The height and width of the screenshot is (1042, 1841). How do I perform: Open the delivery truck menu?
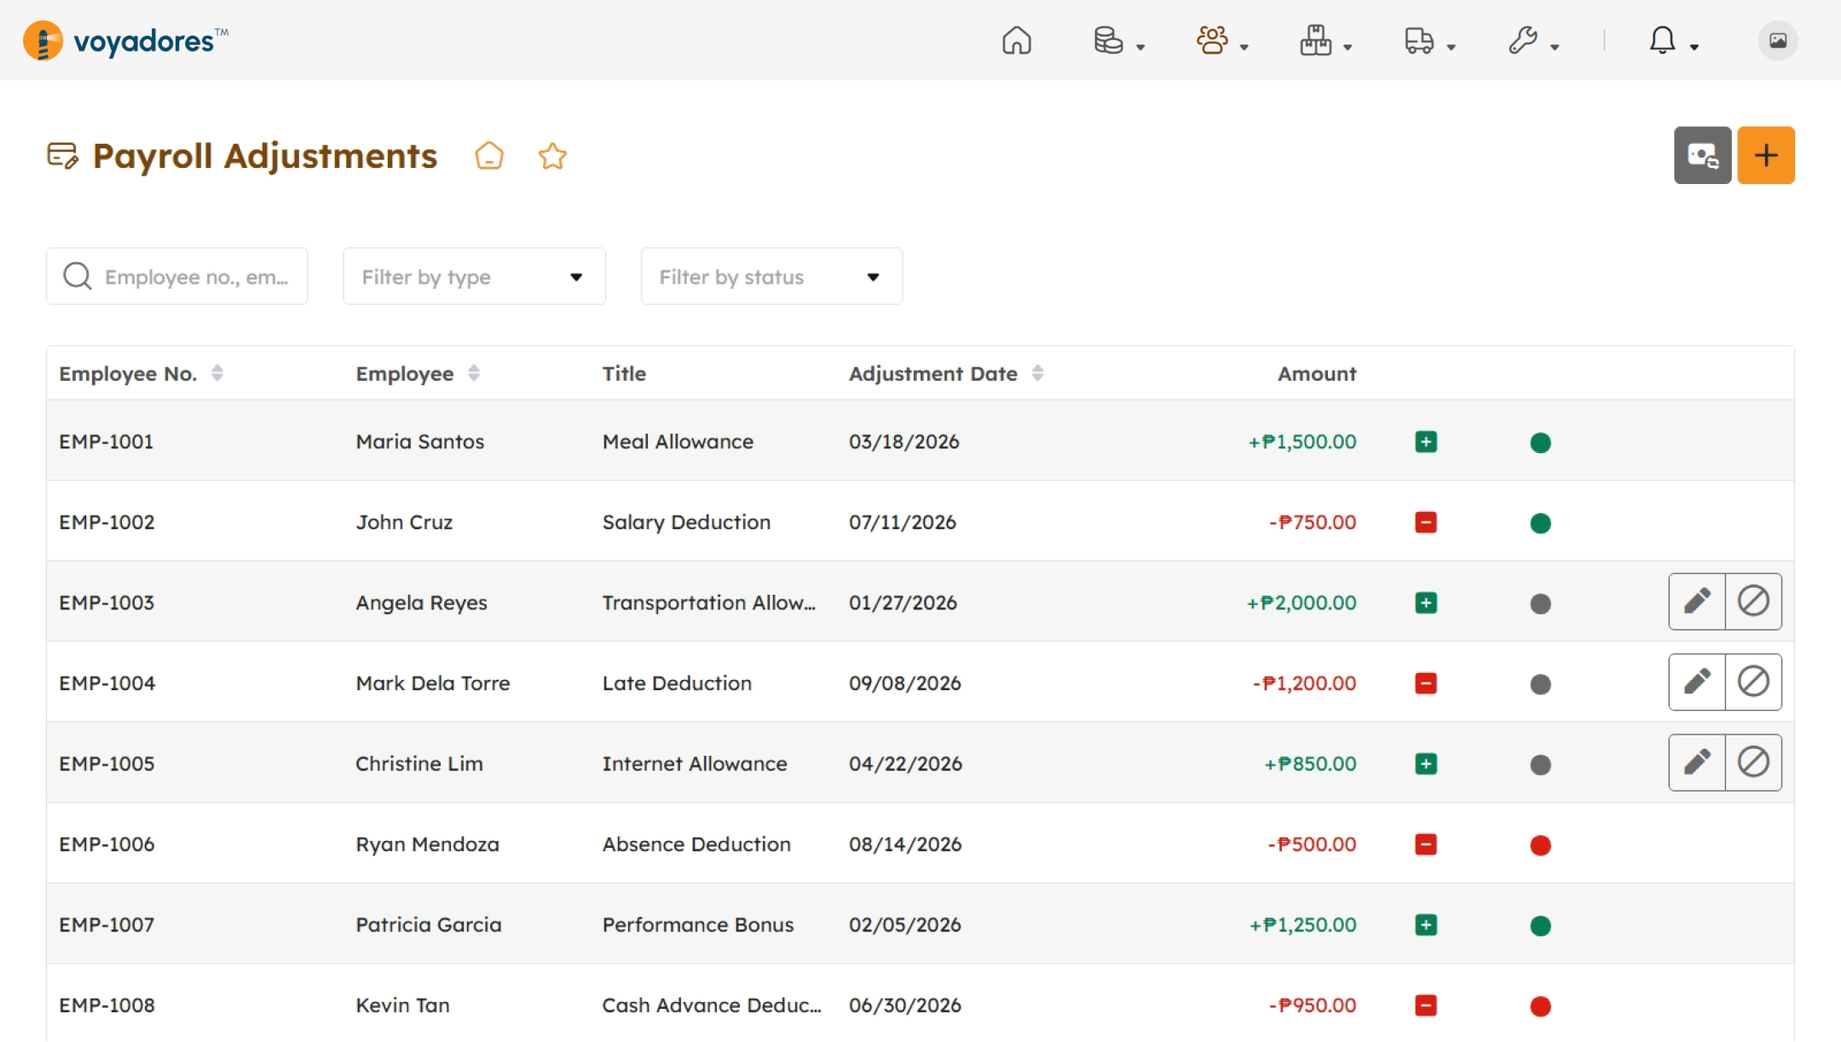tap(1429, 40)
